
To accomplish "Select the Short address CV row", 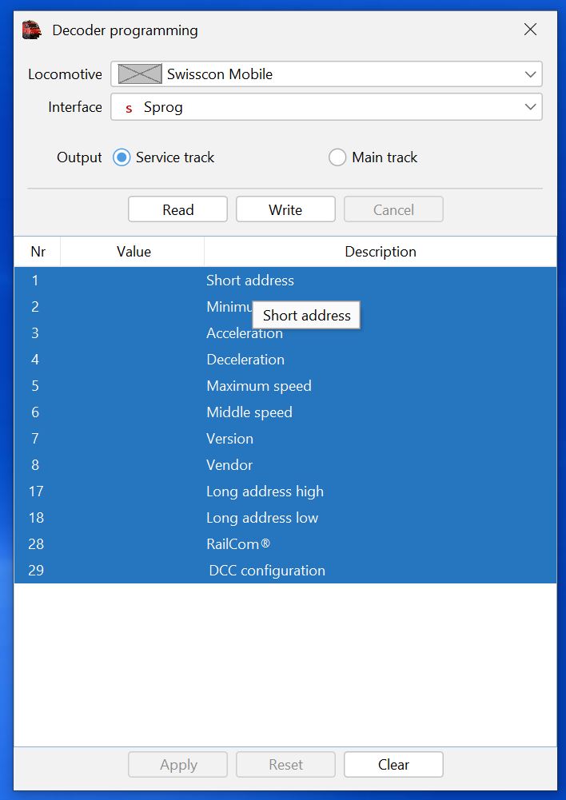I will click(250, 281).
